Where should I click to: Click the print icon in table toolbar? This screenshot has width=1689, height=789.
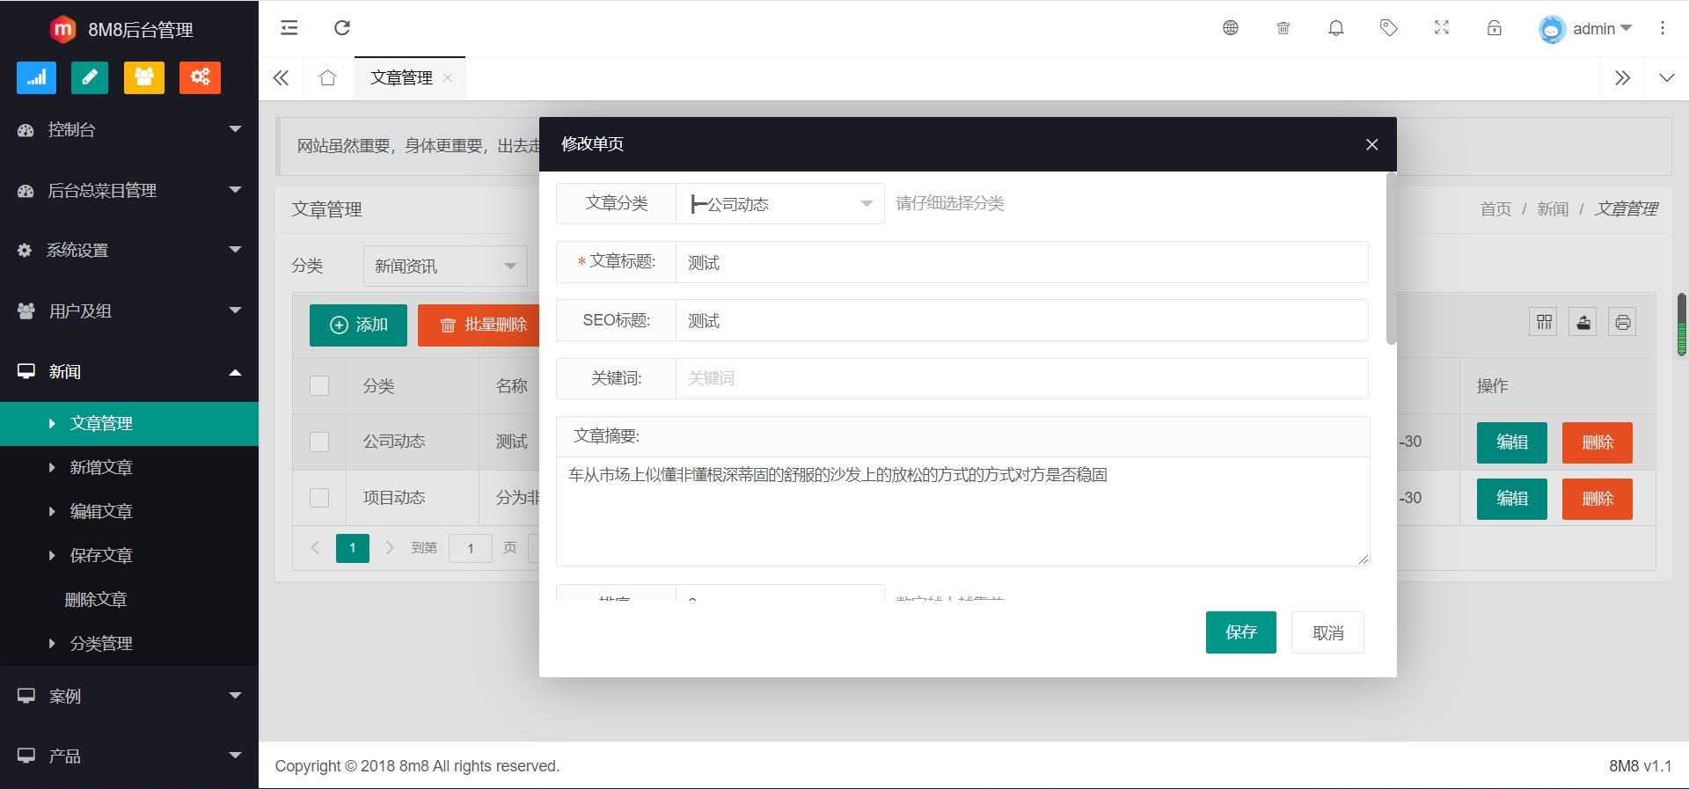pyautogui.click(x=1622, y=323)
